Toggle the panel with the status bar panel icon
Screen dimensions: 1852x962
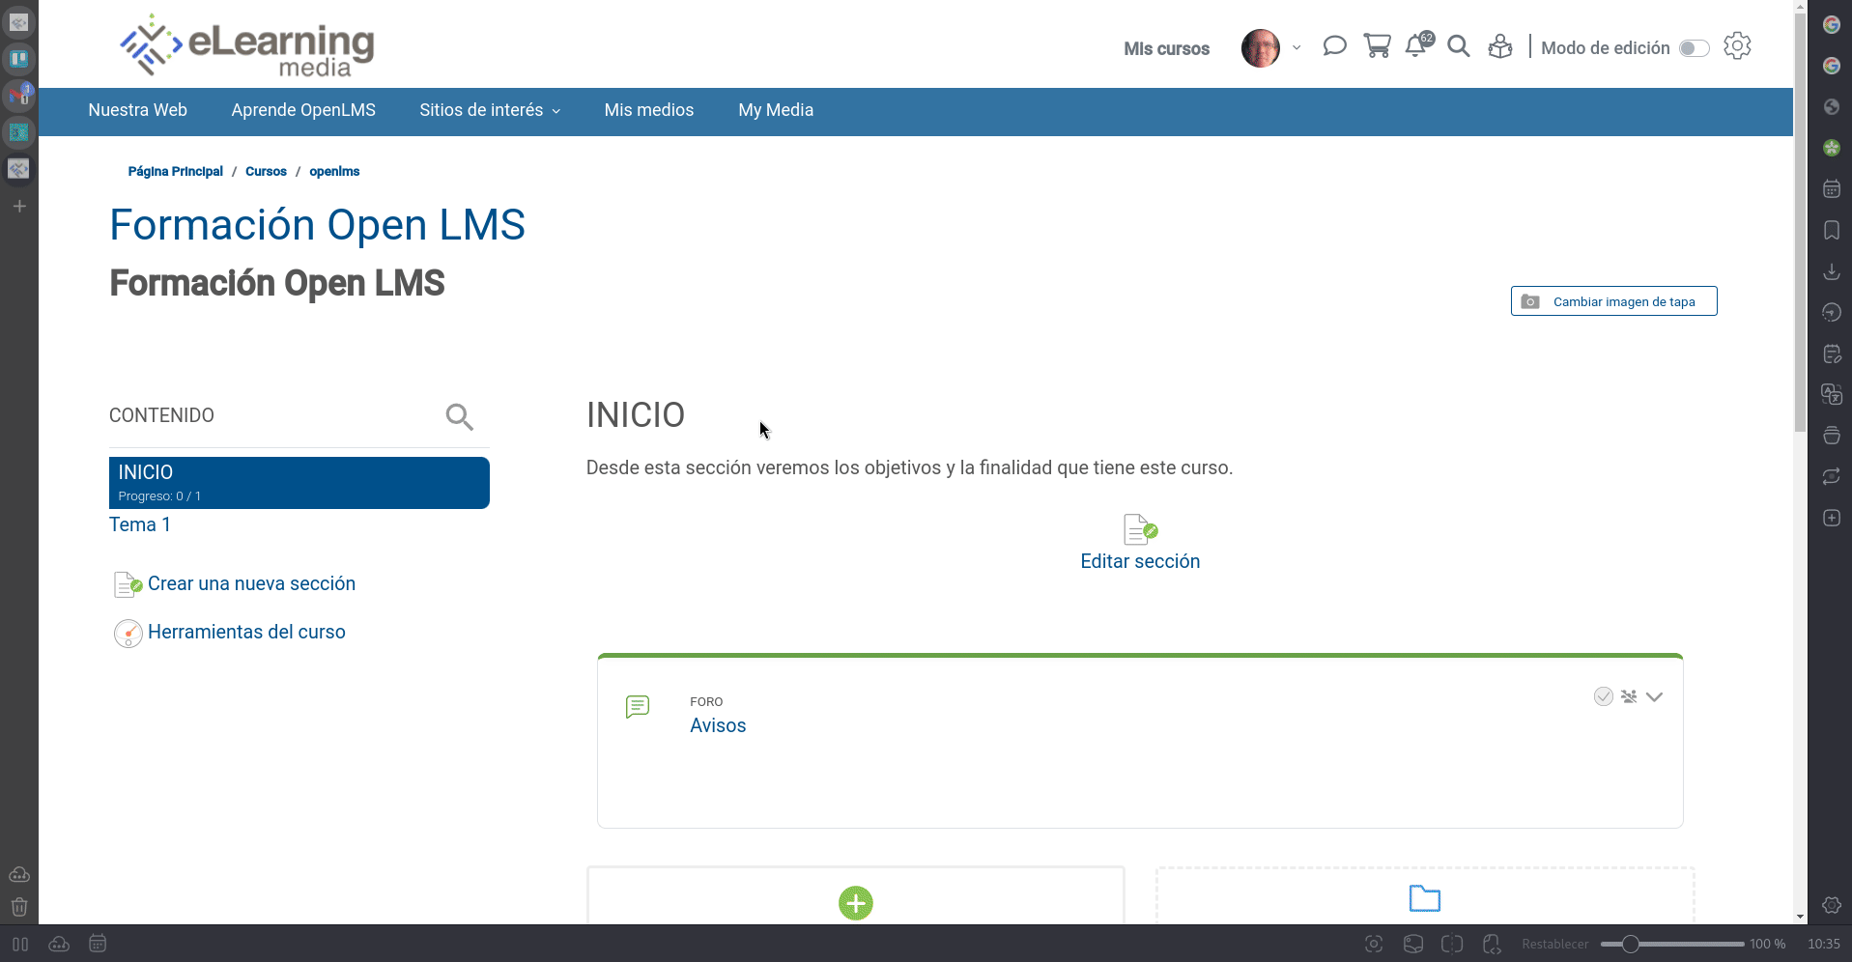click(20, 944)
